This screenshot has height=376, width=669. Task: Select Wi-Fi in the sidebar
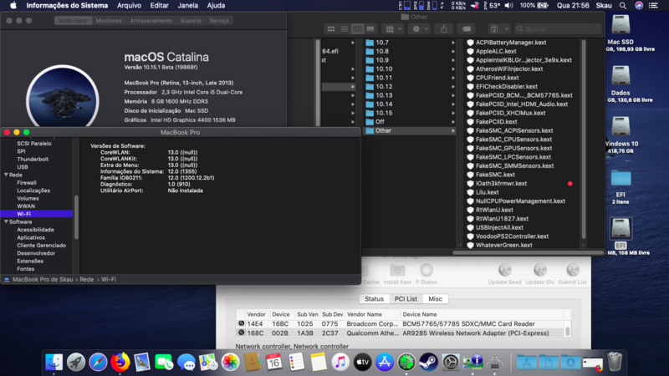click(x=23, y=214)
